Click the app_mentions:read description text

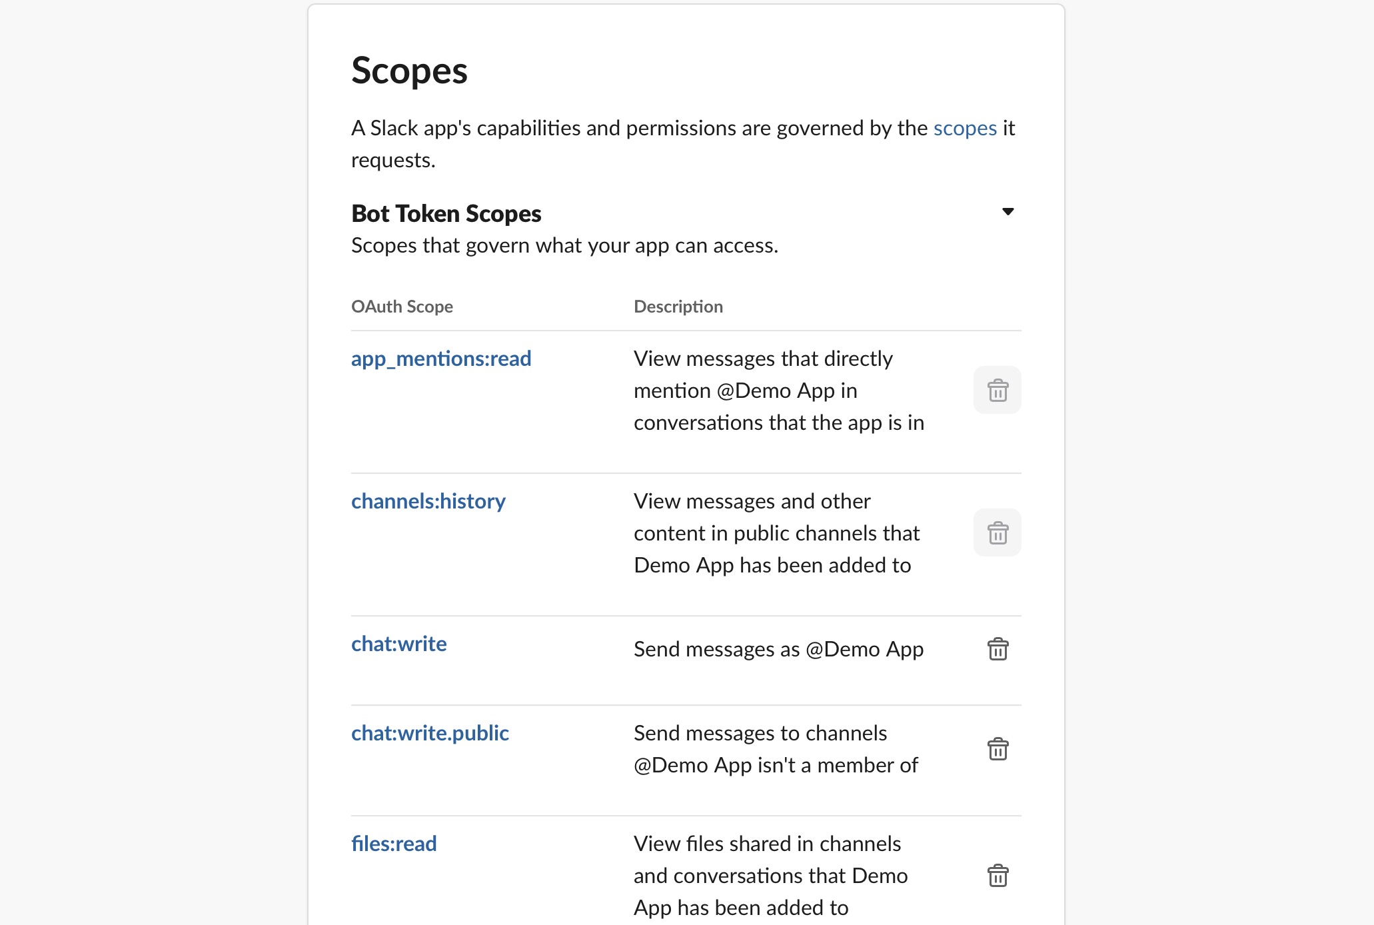click(778, 391)
